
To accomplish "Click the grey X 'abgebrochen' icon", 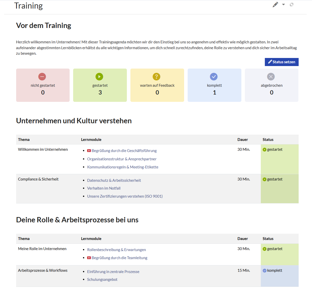I will (x=271, y=77).
